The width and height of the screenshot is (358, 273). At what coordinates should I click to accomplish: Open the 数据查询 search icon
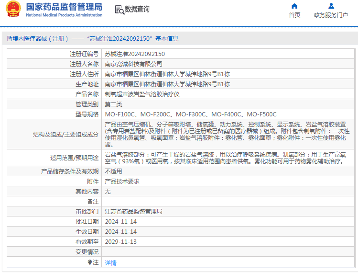(x=119, y=10)
